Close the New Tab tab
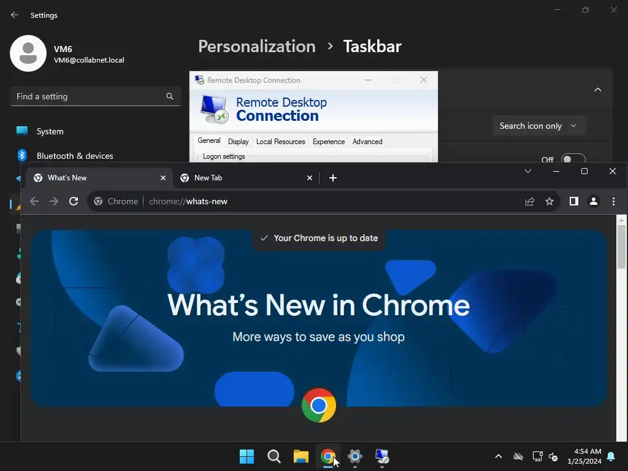 (x=310, y=178)
